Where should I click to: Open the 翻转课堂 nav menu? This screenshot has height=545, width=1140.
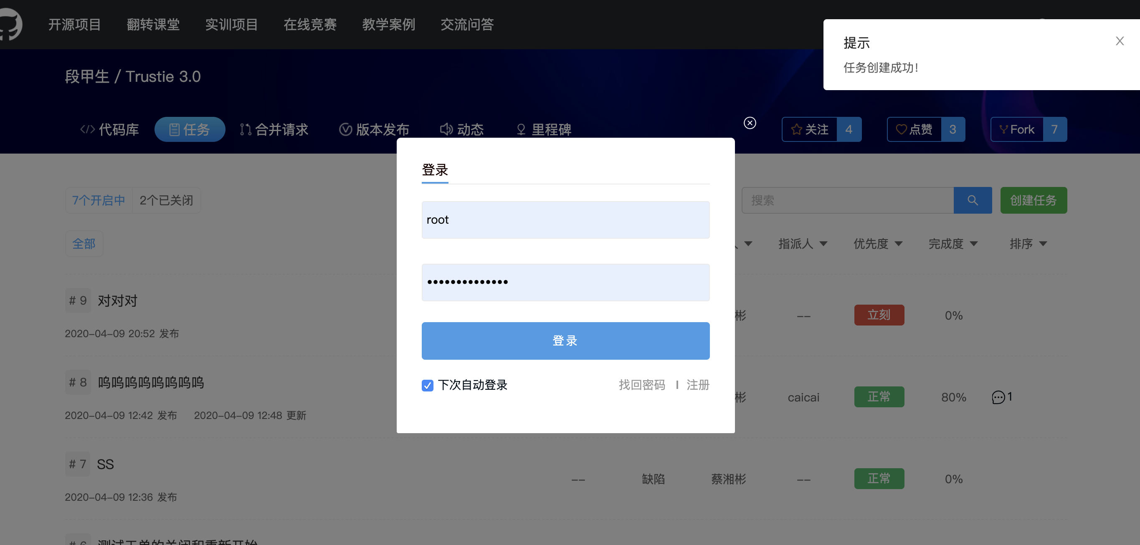[153, 24]
